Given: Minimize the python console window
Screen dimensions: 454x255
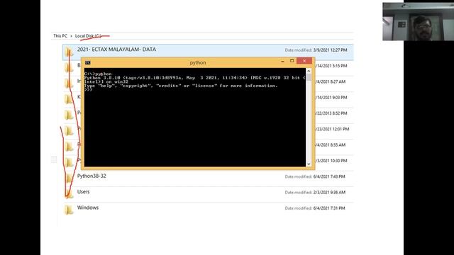Looking at the screenshot, I should pyautogui.click(x=282, y=61).
